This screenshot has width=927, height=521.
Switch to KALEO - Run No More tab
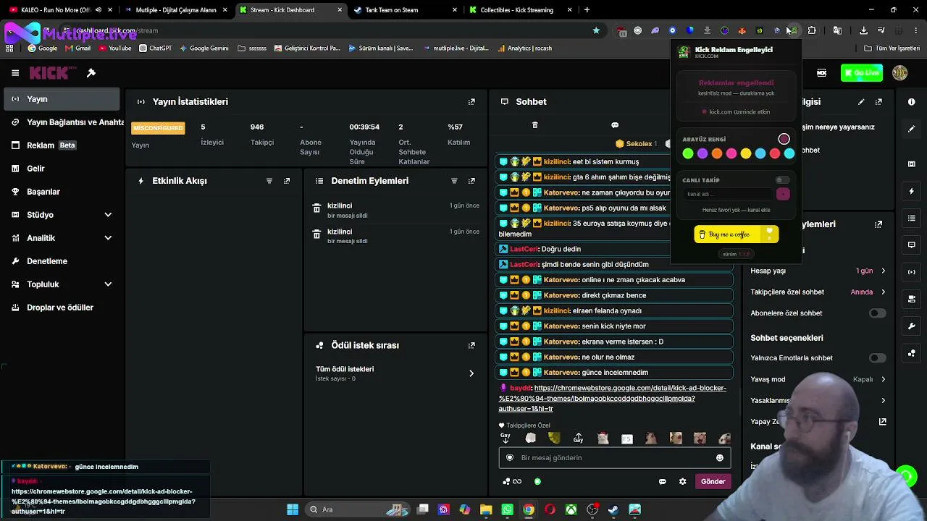[59, 10]
